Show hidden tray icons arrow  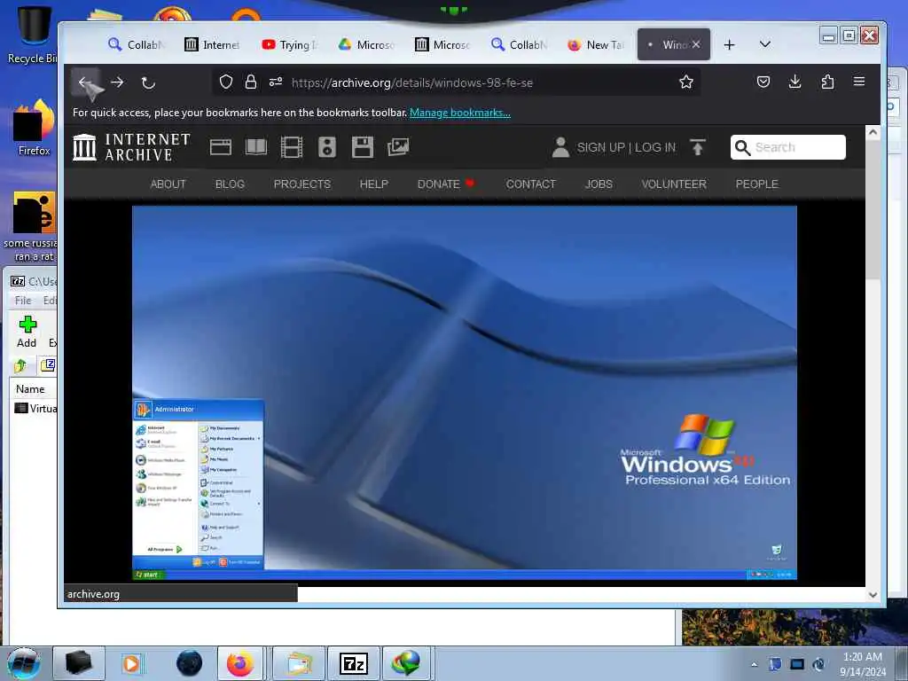[x=754, y=664]
